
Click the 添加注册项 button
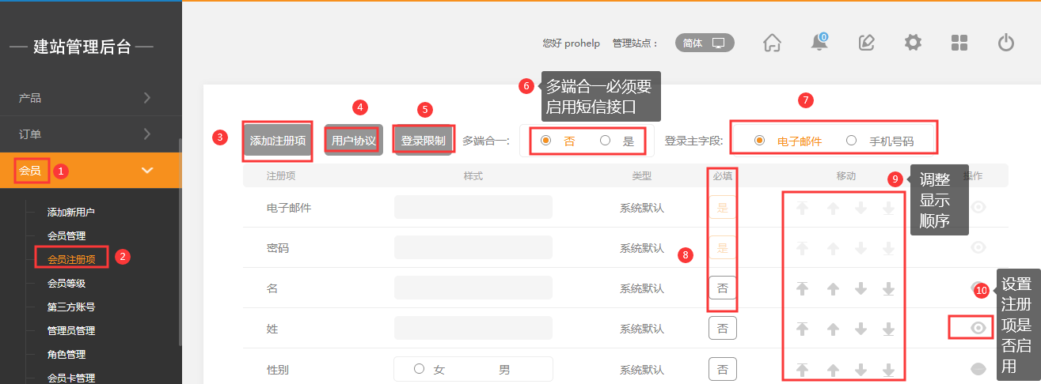[277, 141]
